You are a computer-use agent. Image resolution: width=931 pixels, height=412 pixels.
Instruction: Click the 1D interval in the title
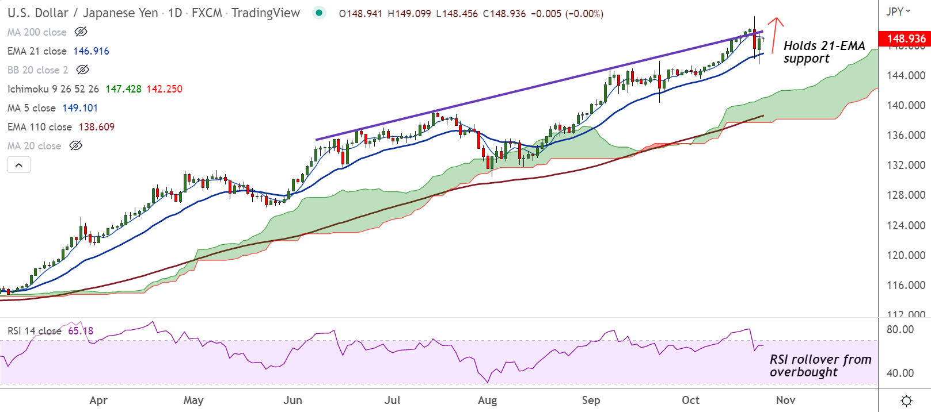tap(175, 13)
